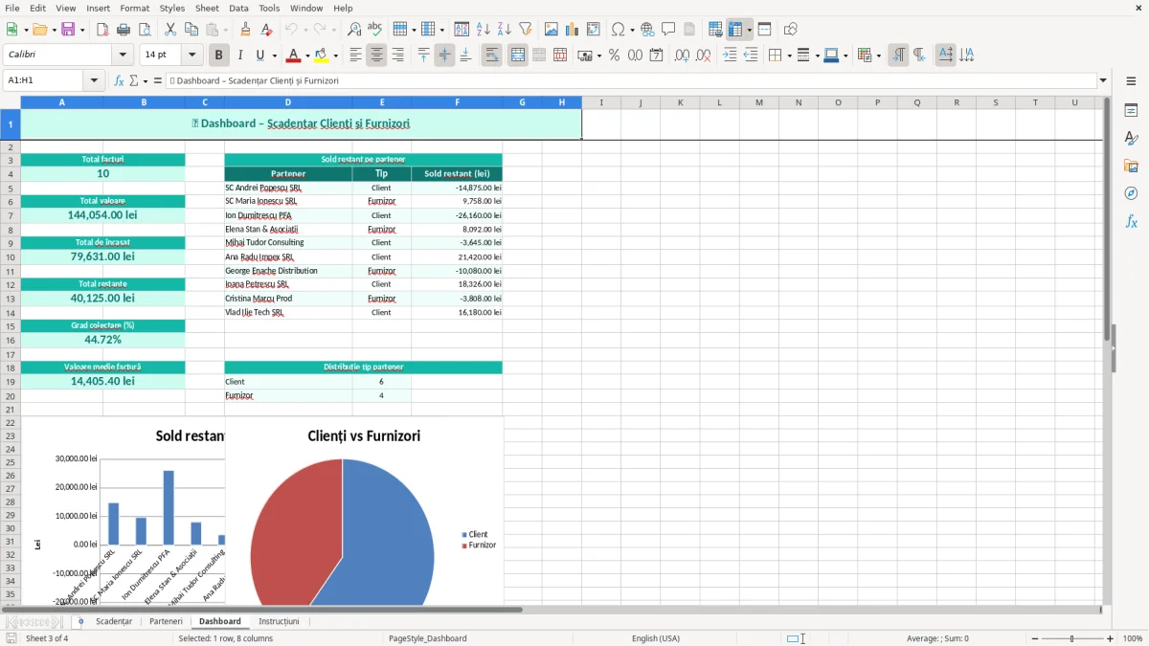Toggle Center Vertically alignment
The image size is (1149, 646).
tap(444, 56)
